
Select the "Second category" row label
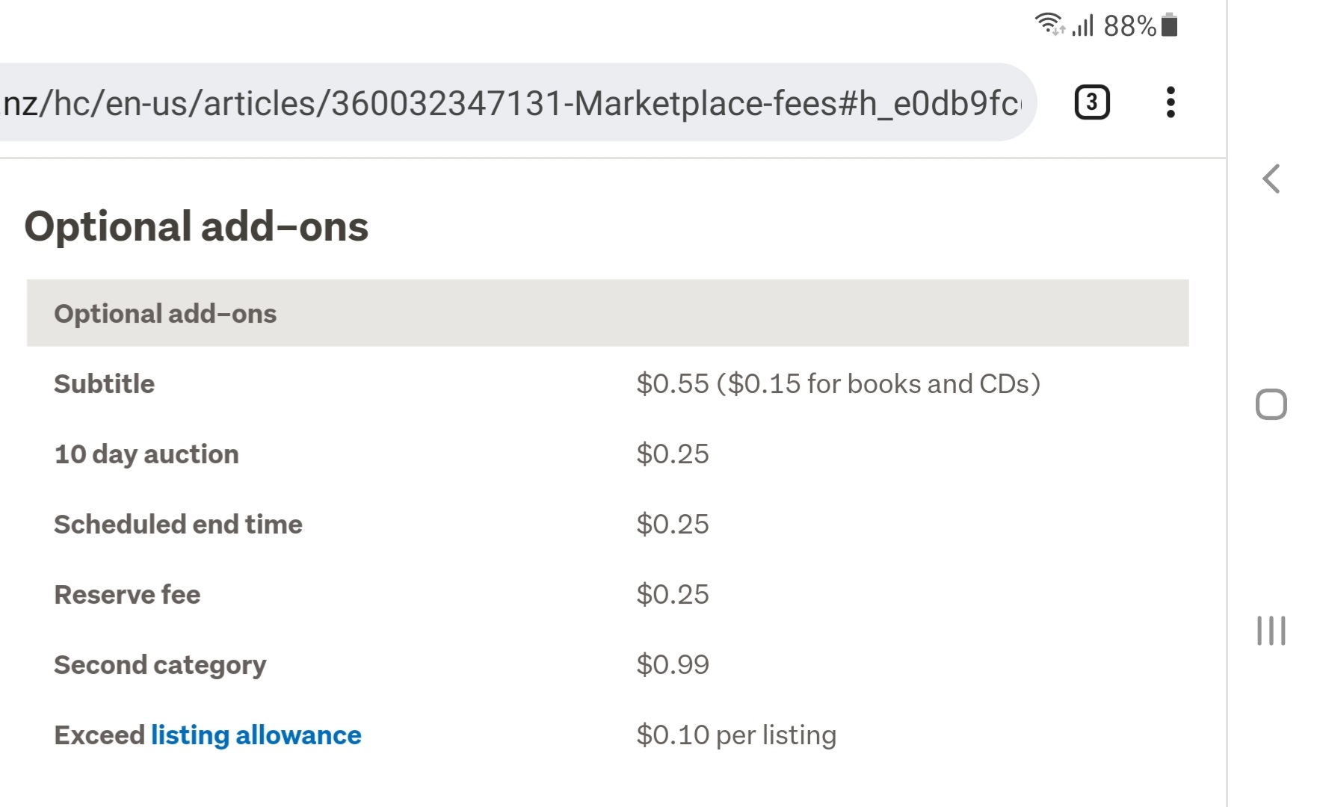(x=160, y=665)
